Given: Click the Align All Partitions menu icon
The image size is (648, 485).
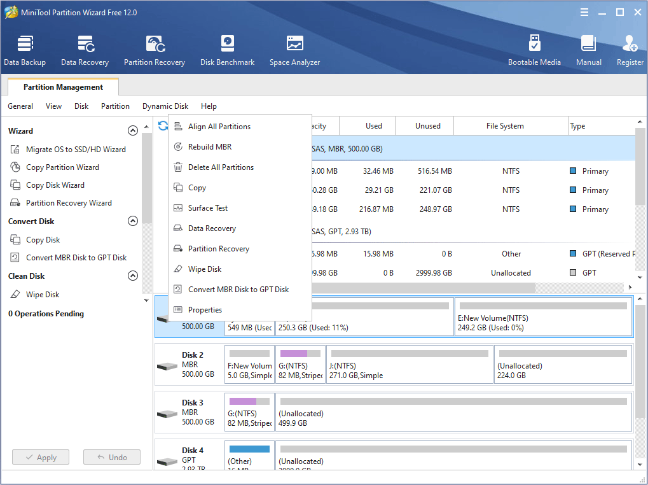Looking at the screenshot, I should [178, 126].
